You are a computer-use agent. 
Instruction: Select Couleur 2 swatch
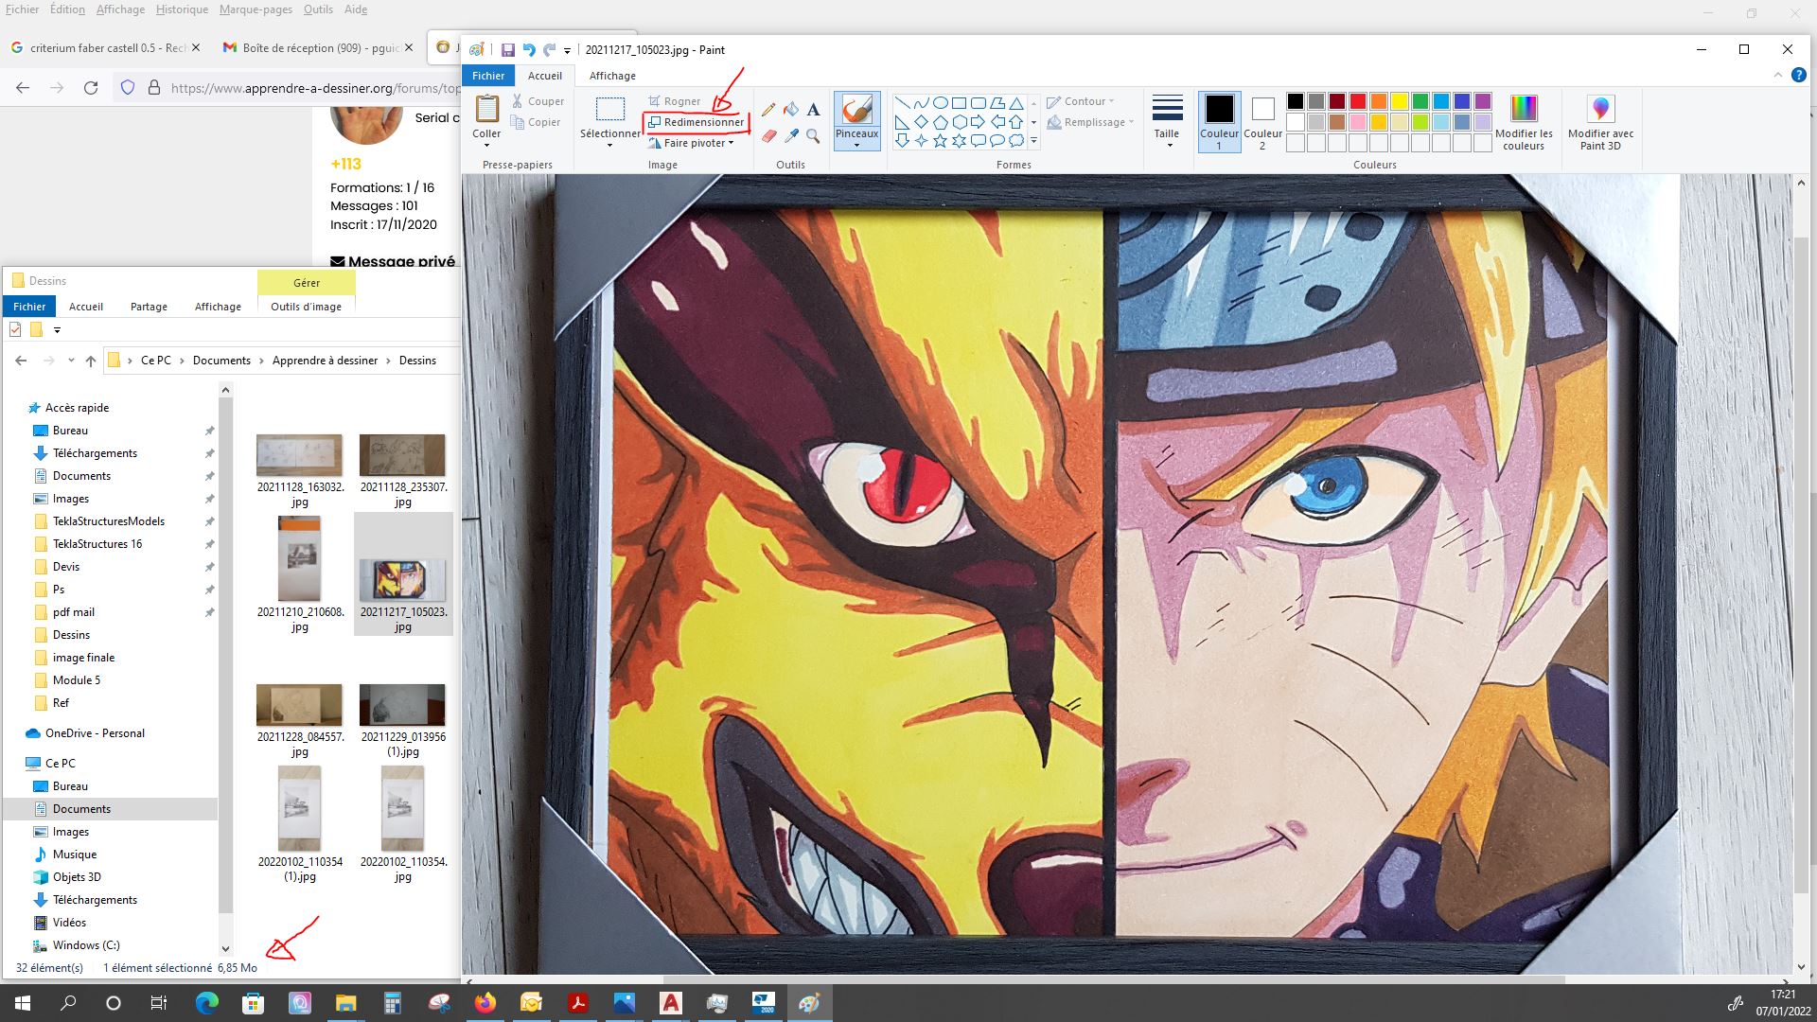pyautogui.click(x=1262, y=120)
